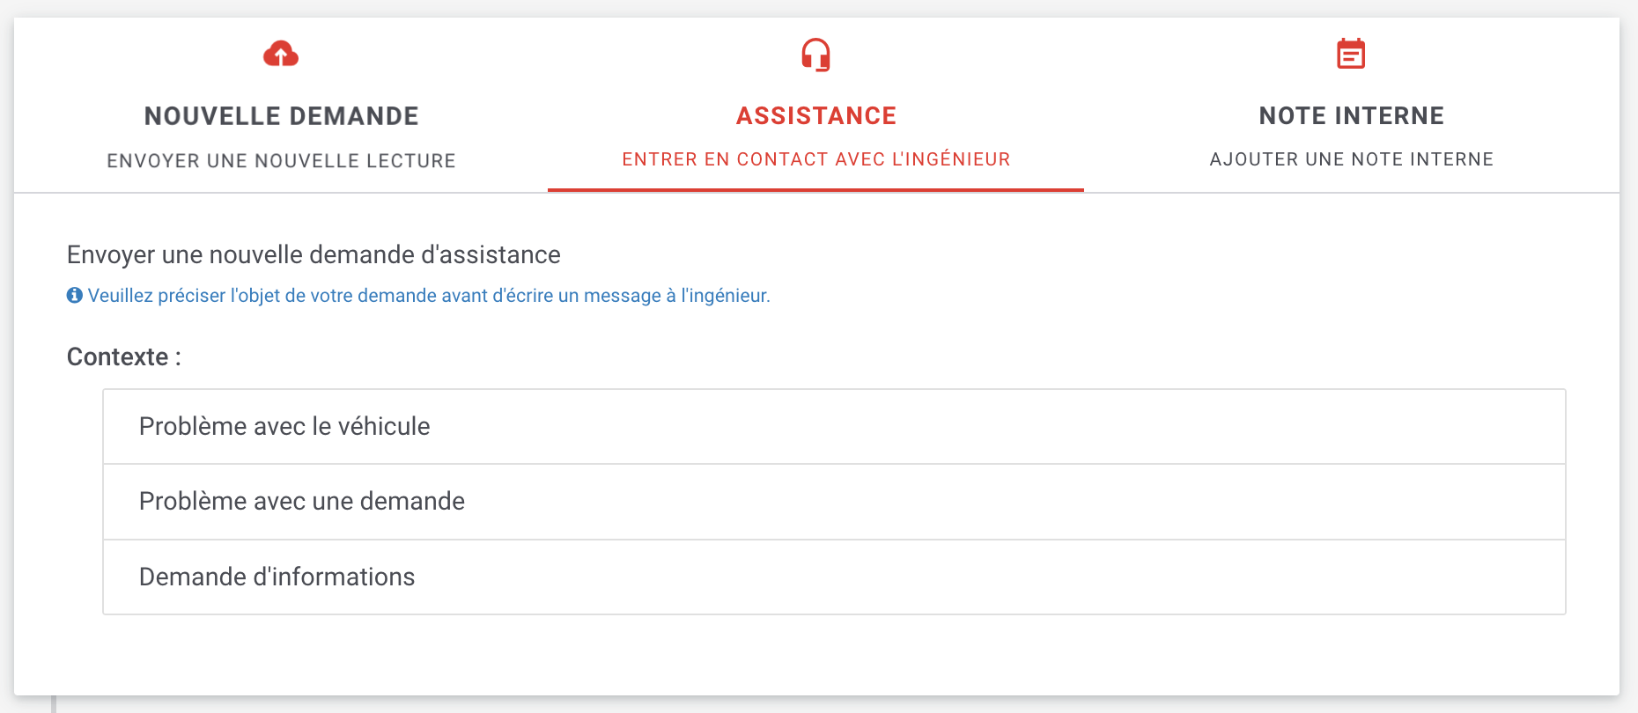Open the NOTE INTERNE tab title

coord(1351,116)
